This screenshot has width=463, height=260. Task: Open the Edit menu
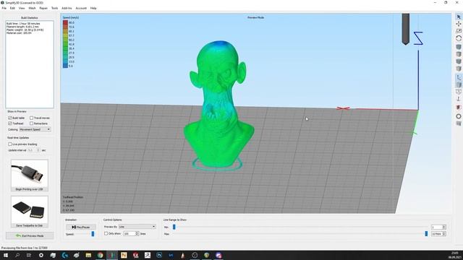coord(12,8)
